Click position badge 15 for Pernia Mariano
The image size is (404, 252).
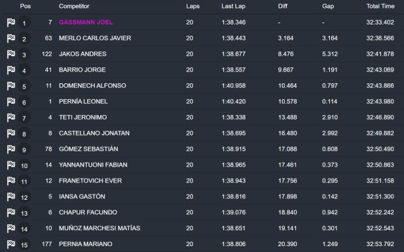click(25, 244)
